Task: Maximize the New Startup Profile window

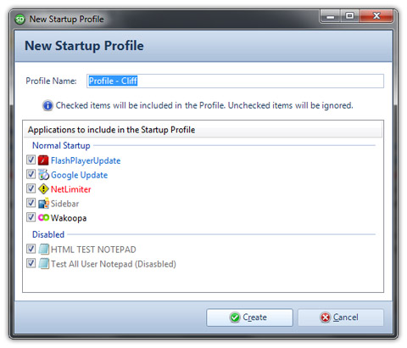Action: click(349, 16)
